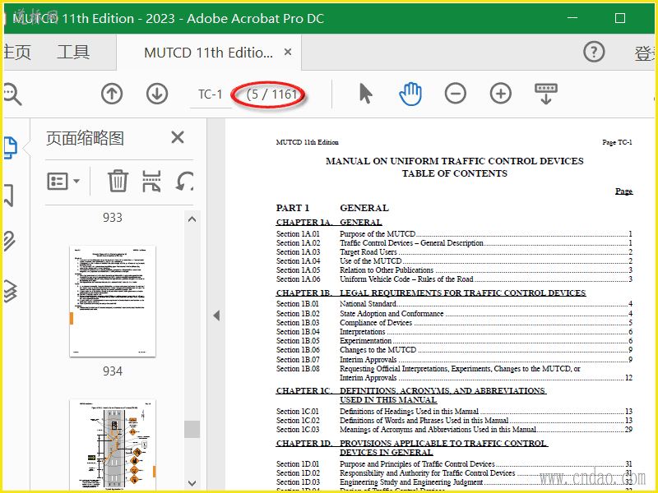
Task: Click Section 1C.01 Definitions of Headings entry
Action: (x=454, y=412)
